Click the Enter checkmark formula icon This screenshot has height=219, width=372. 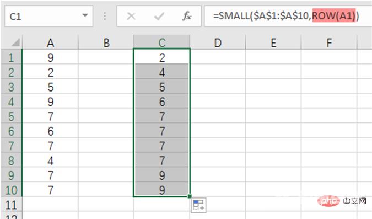pos(159,17)
